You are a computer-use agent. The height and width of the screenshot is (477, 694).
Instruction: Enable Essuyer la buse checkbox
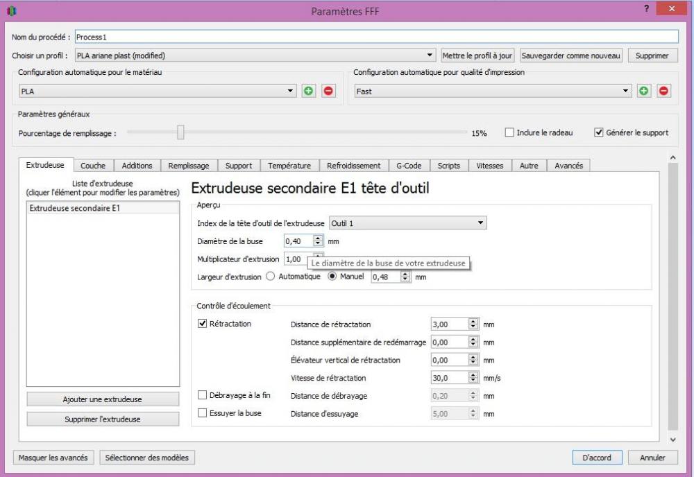(202, 413)
